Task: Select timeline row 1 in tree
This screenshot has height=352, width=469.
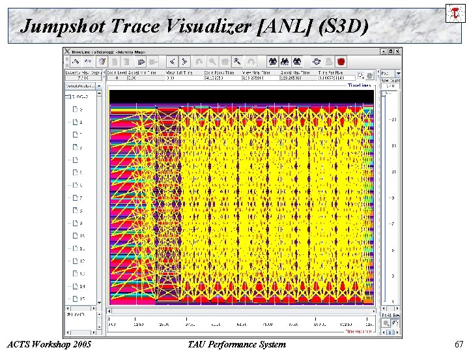Action: coord(78,122)
